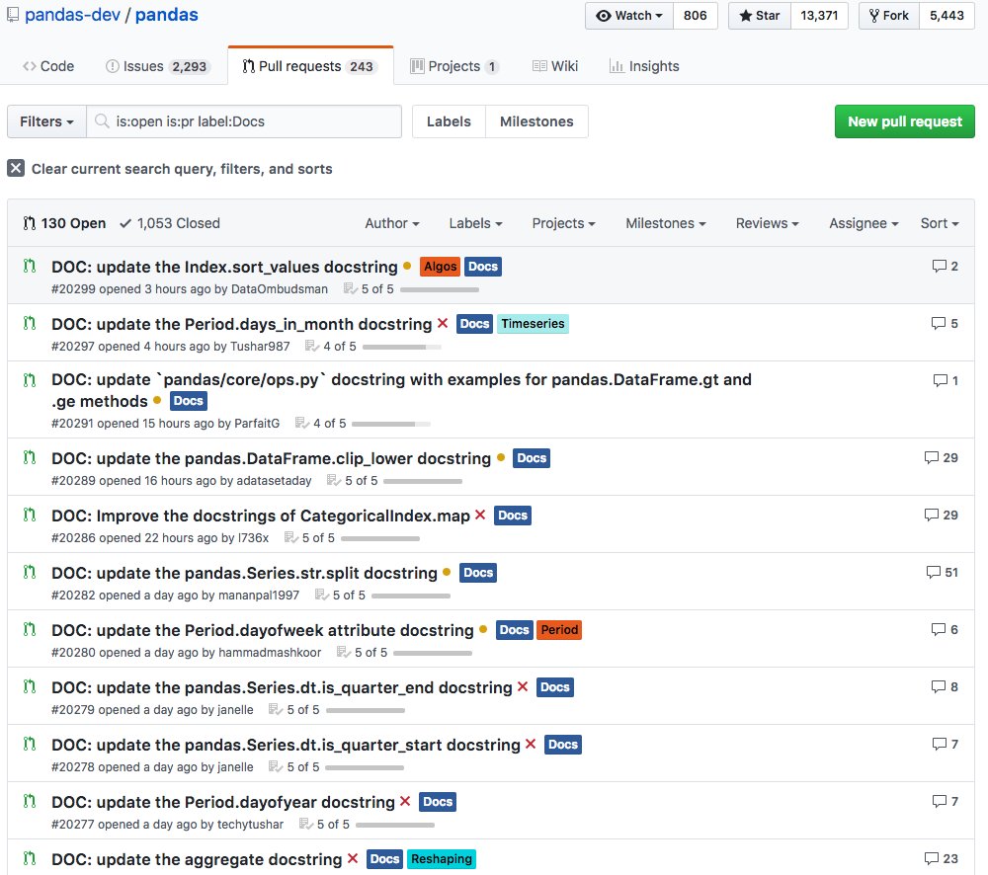Clear search with the X icon
This screenshot has height=875, width=988.
pos(16,168)
